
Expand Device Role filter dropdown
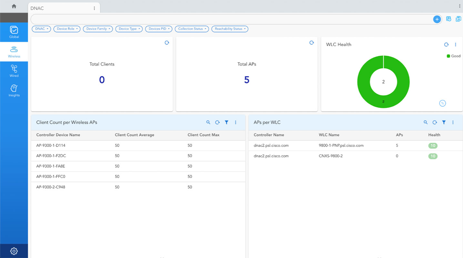(x=67, y=29)
